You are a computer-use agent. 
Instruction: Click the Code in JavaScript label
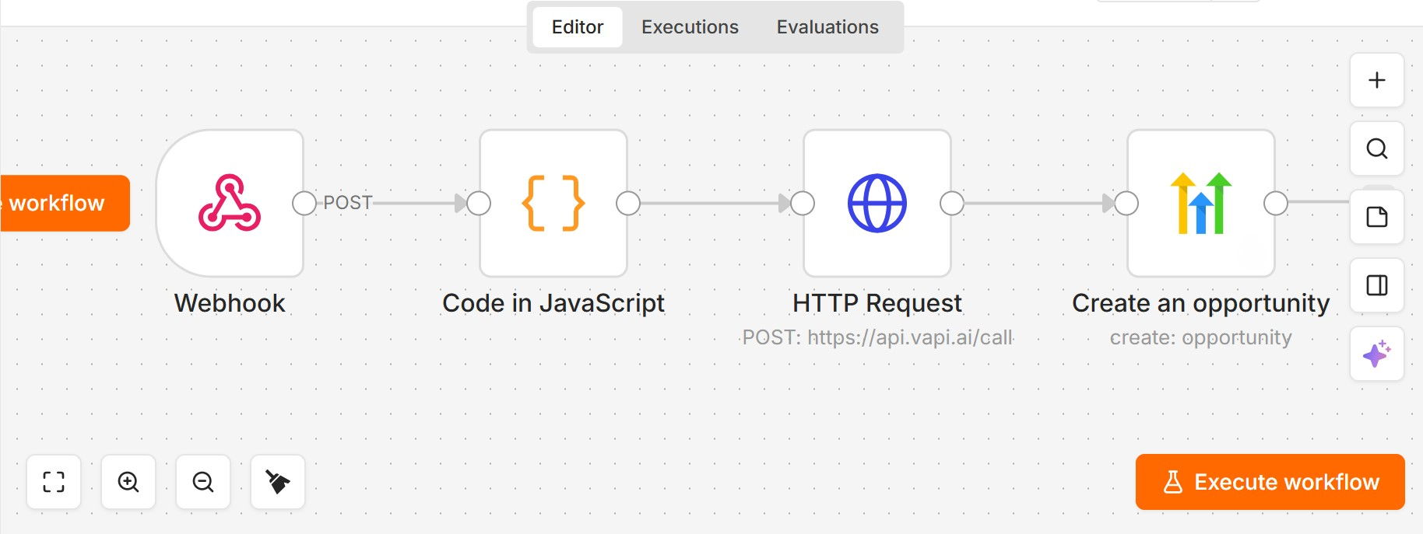[553, 303]
